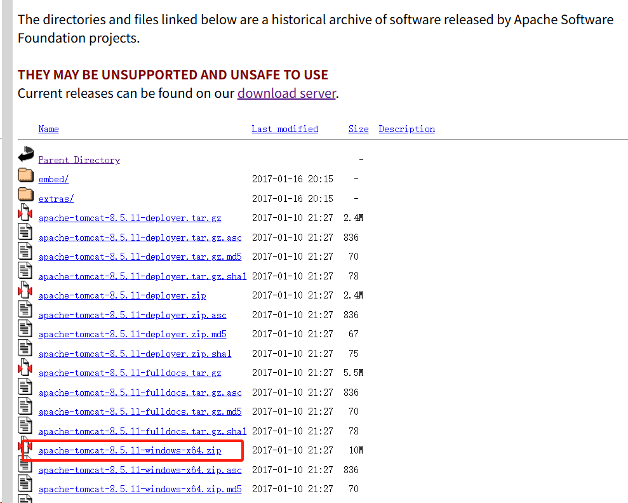This screenshot has height=503, width=628.
Task: Click archive icon beside fulldocs.tar.gz
Action: pos(25,367)
